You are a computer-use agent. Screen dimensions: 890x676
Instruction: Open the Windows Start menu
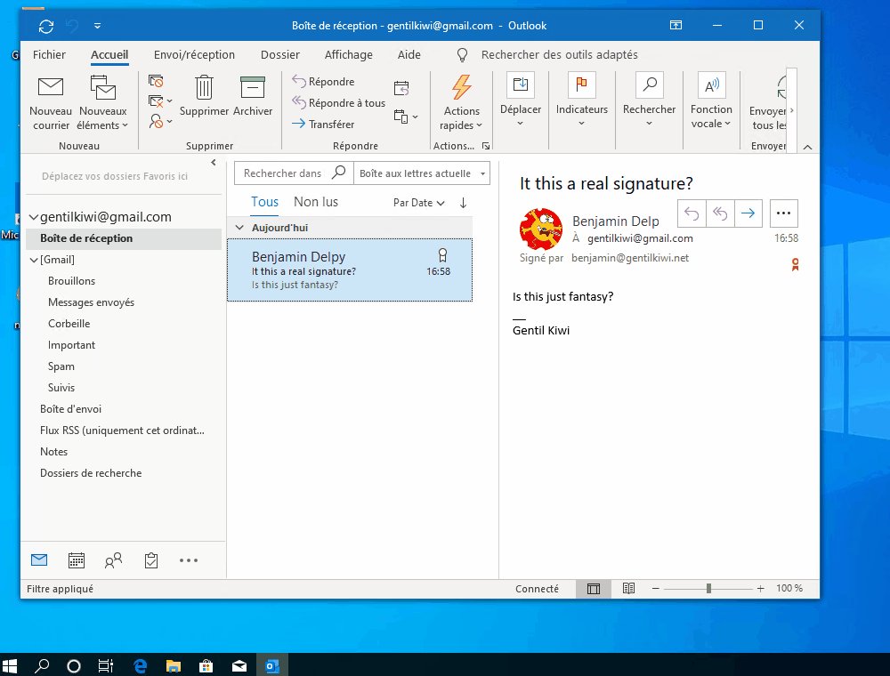point(10,665)
